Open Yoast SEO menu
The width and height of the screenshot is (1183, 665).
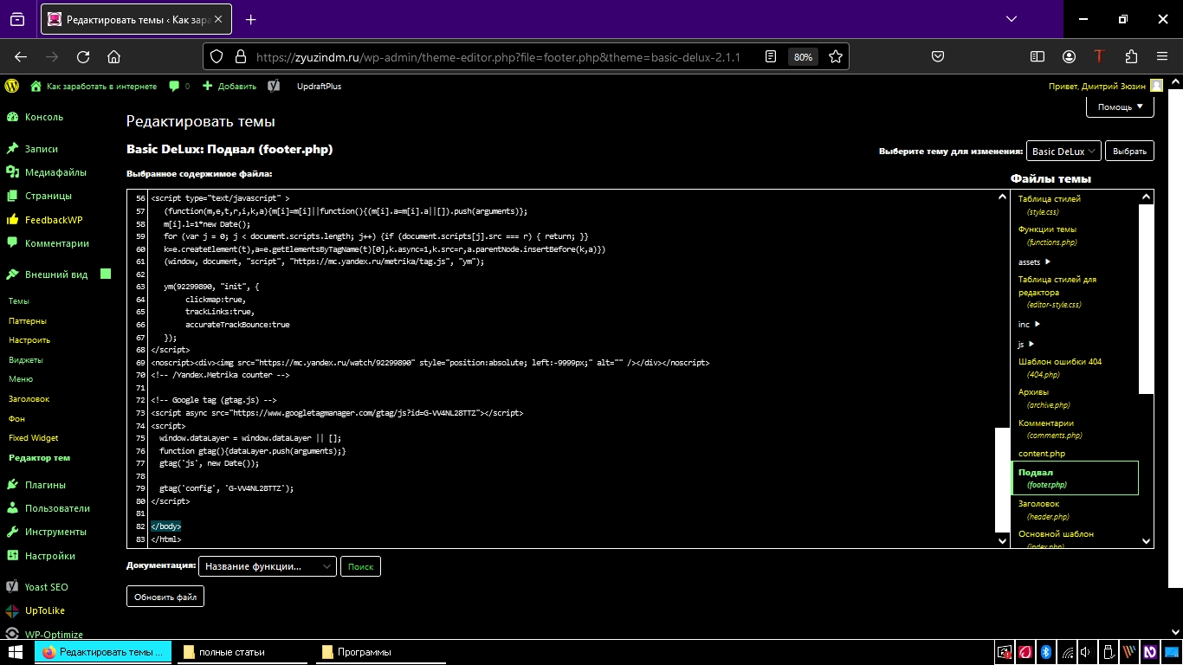tap(46, 587)
